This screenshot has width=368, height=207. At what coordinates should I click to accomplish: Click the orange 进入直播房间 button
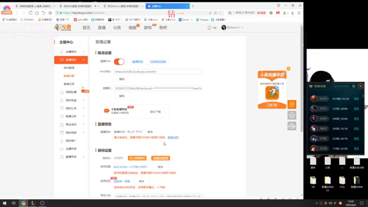click(137, 158)
